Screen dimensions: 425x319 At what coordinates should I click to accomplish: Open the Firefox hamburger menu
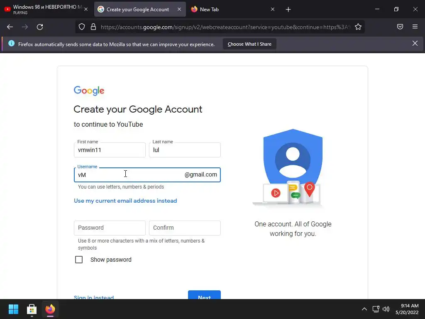(x=415, y=27)
